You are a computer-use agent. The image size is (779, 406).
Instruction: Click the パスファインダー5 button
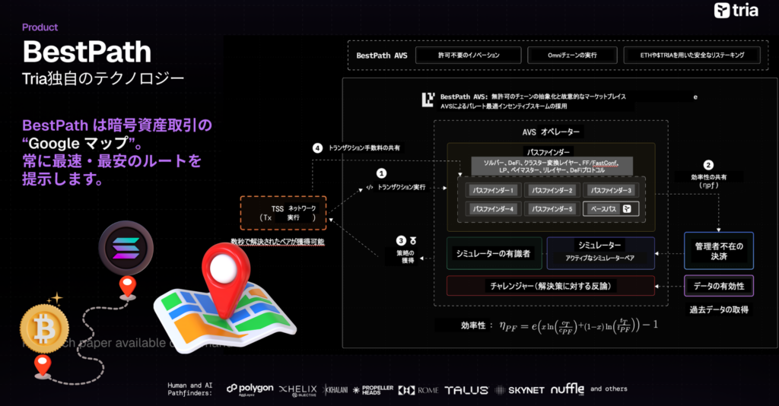pyautogui.click(x=552, y=208)
